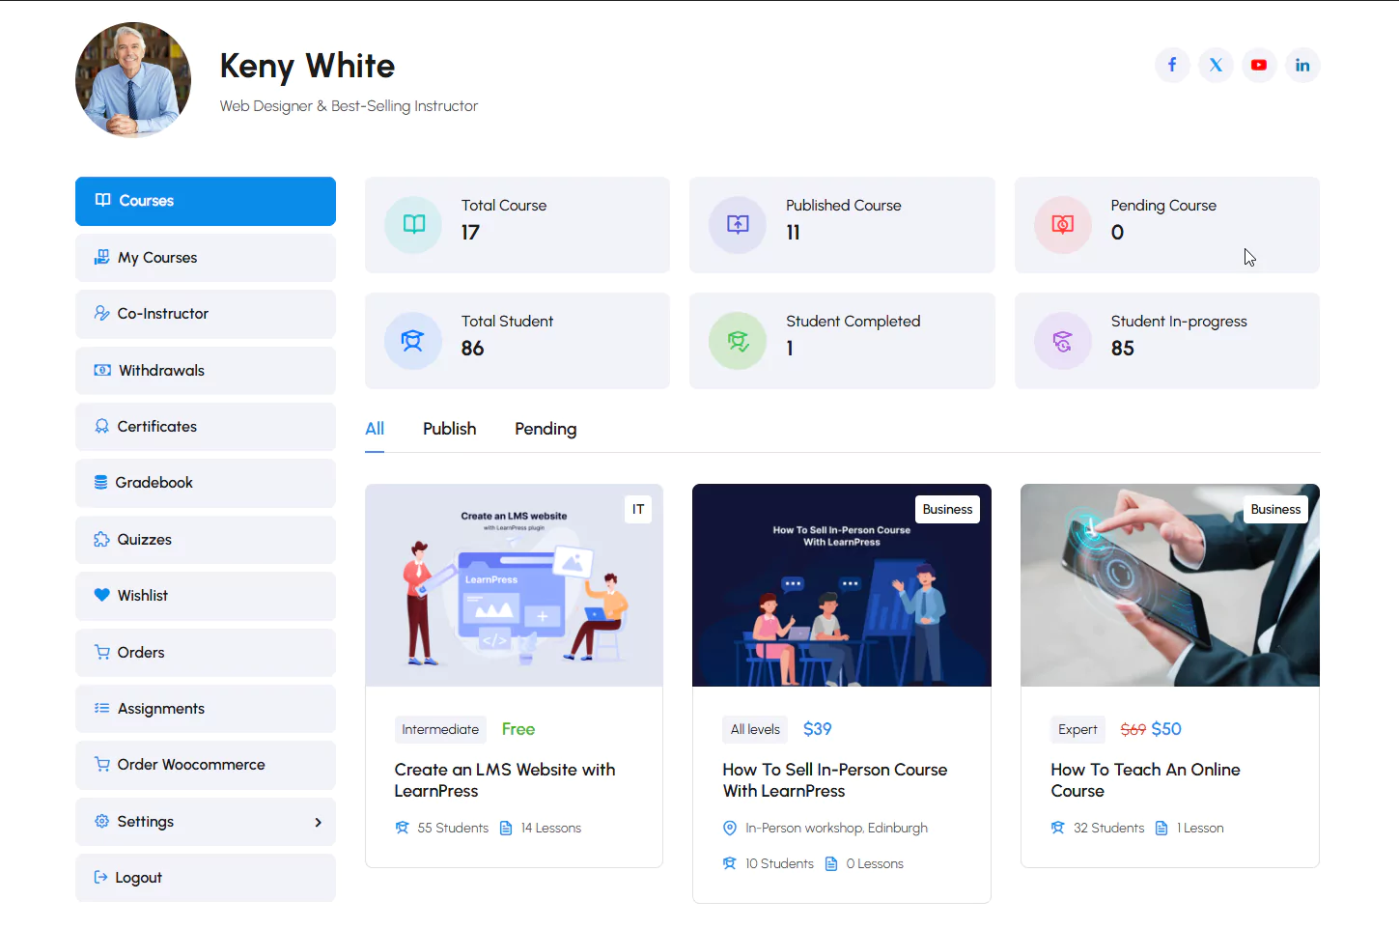The image size is (1399, 929).
Task: Select the All courses tab
Action: click(375, 429)
